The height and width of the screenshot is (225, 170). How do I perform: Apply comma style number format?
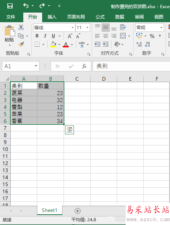160,36
